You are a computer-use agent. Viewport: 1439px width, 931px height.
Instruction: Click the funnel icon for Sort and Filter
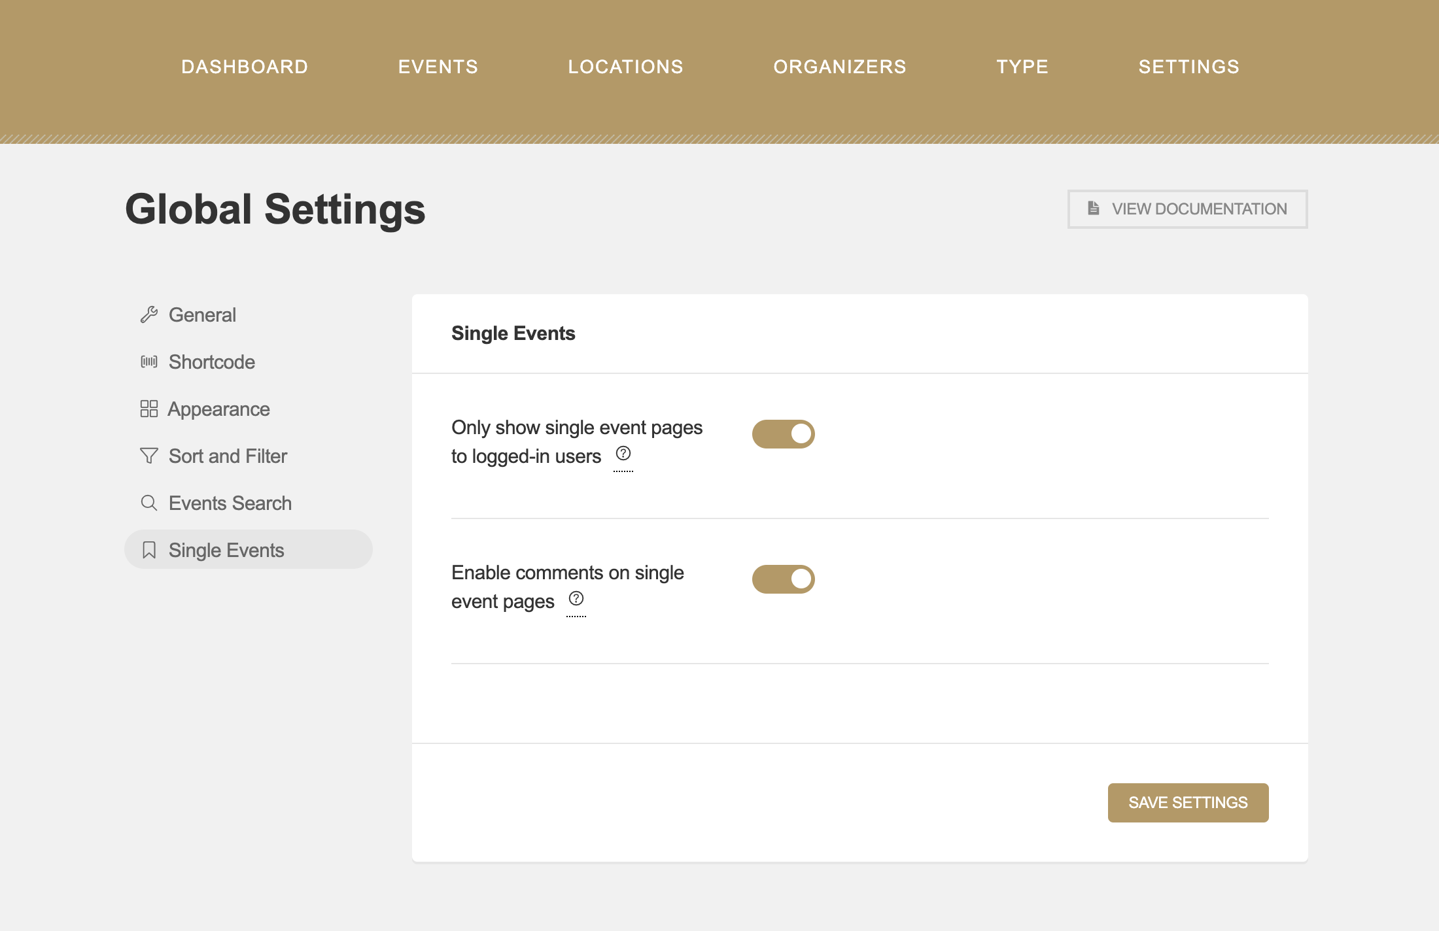tap(149, 456)
